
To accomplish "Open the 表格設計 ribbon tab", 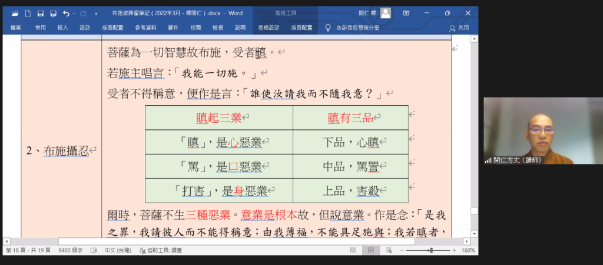I will (269, 28).
